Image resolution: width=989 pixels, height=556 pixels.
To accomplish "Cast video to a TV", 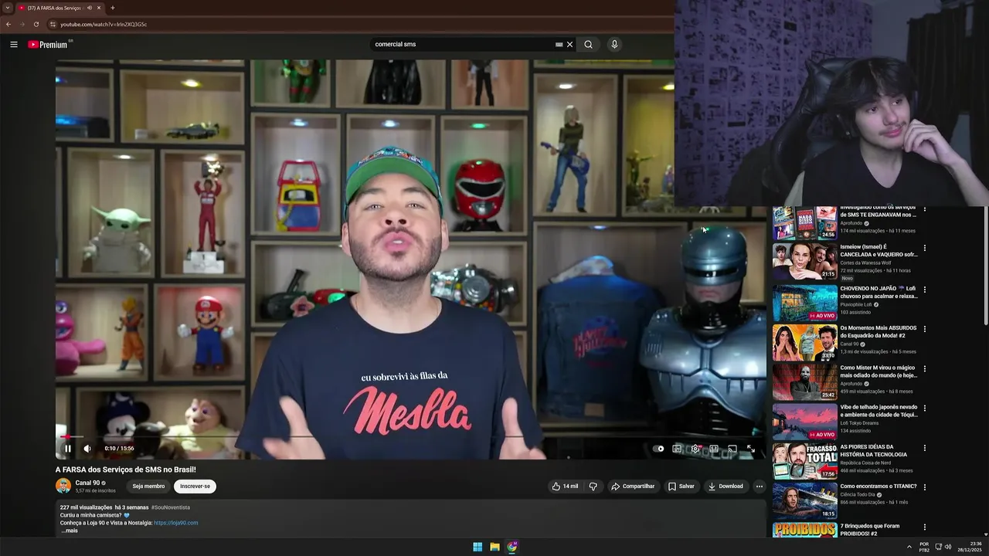I will pyautogui.click(x=732, y=448).
